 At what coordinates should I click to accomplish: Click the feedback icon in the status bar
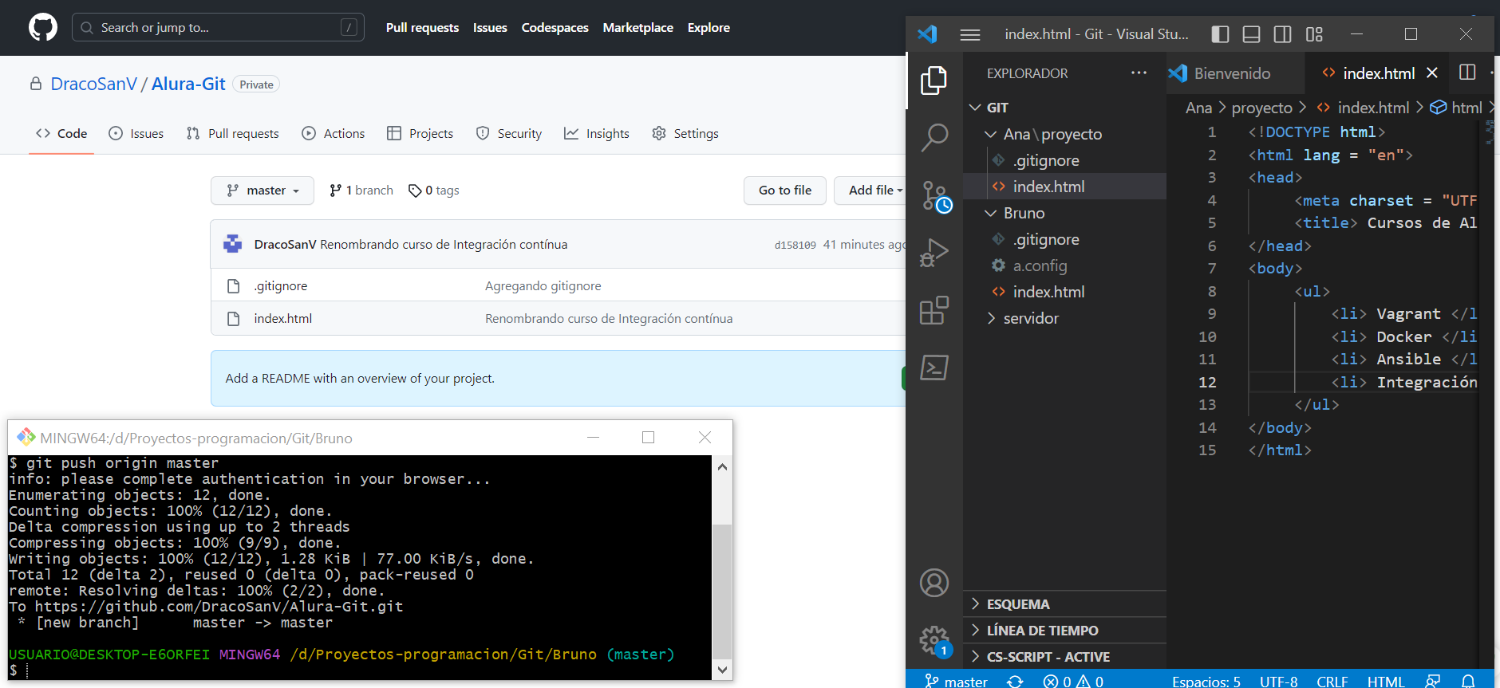pyautogui.click(x=1433, y=681)
